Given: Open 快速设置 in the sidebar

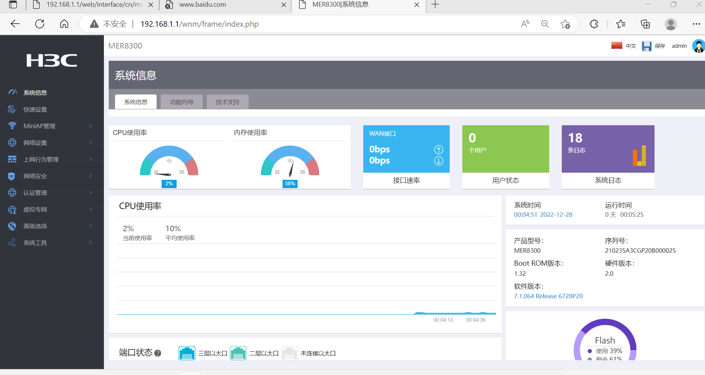Looking at the screenshot, I should click(35, 109).
